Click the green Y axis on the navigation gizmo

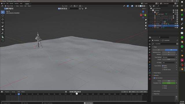tap(145, 15)
